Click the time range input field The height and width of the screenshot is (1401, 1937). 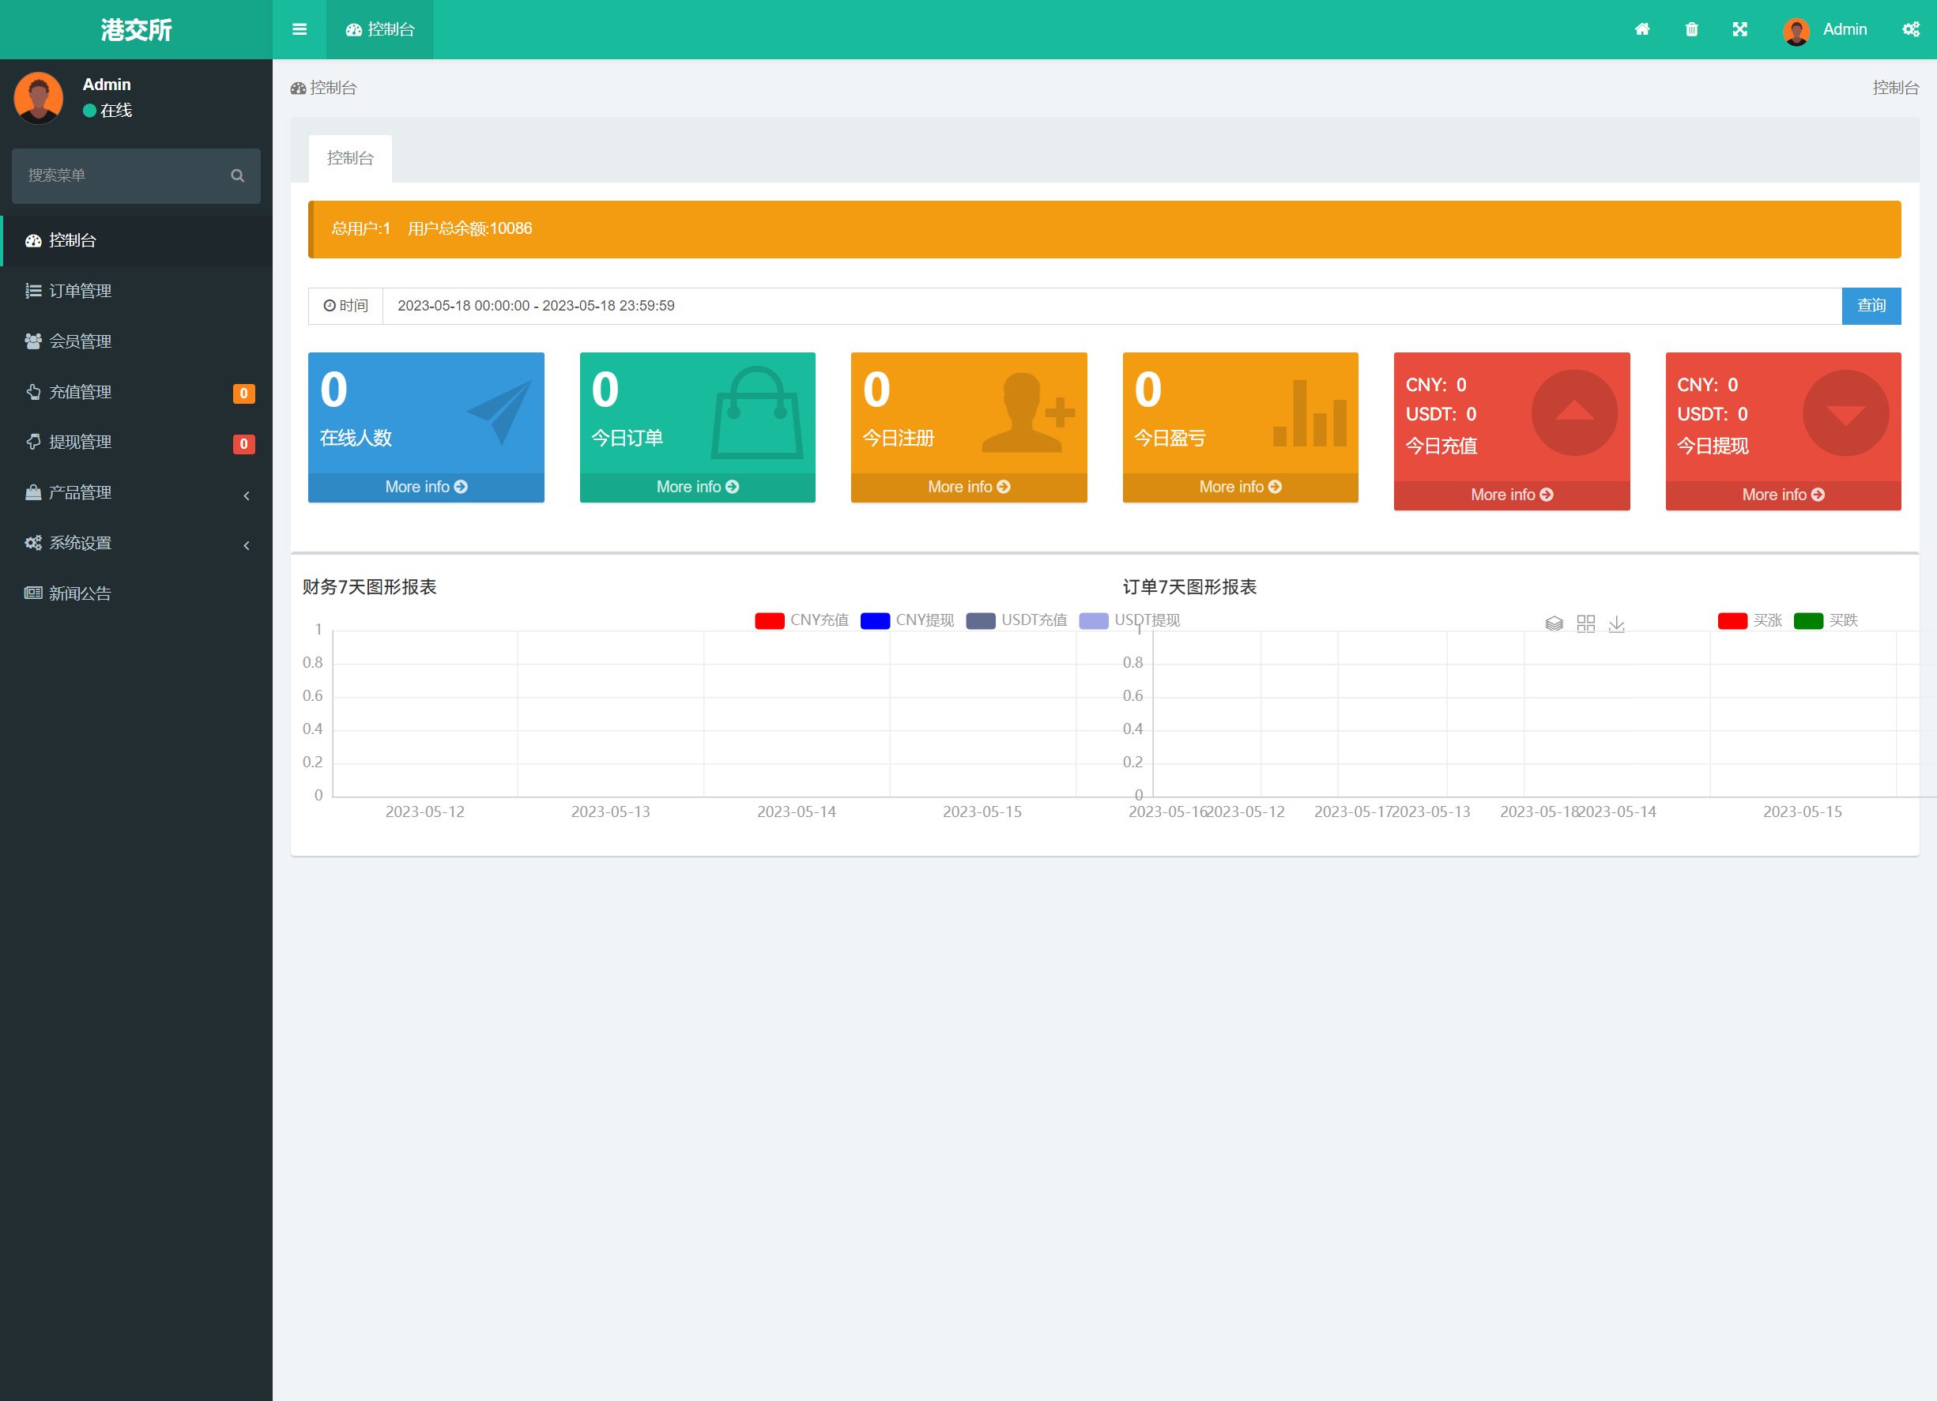click(1111, 305)
